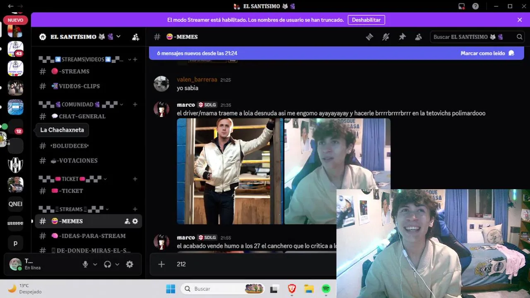Show pinned messages pin icon
The height and width of the screenshot is (298, 530).
click(x=402, y=37)
